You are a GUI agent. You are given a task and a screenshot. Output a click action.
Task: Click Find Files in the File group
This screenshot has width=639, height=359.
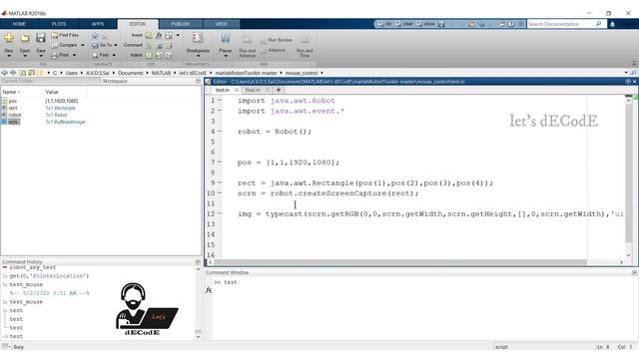[65, 36]
